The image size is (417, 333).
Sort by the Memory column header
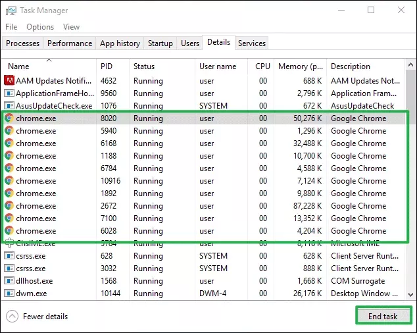[x=300, y=66]
